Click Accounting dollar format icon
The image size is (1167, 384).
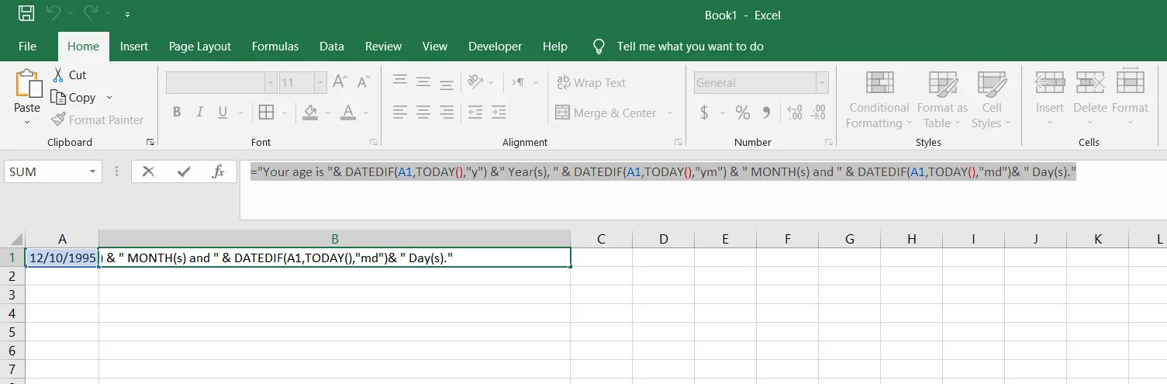pos(704,113)
